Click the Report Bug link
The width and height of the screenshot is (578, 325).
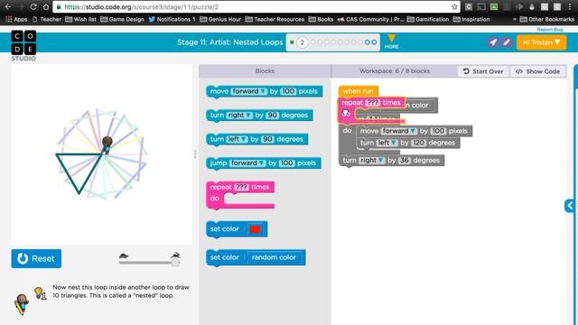coord(550,30)
